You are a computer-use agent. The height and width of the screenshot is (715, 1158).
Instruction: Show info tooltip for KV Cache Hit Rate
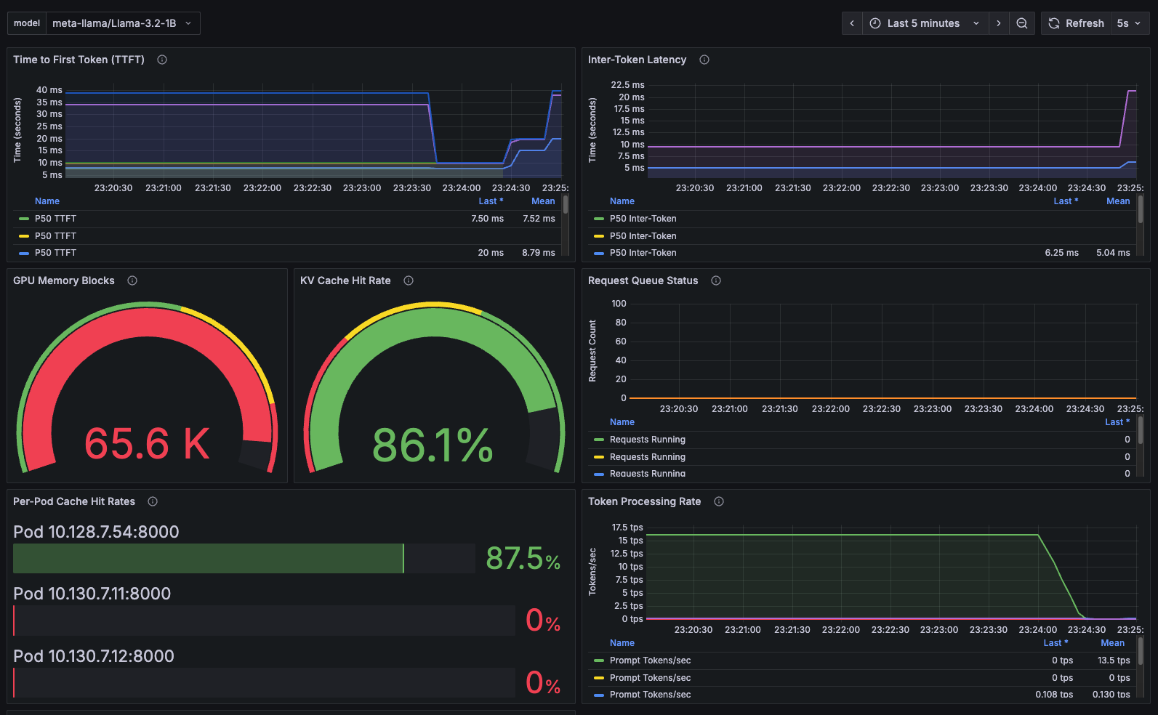click(x=409, y=280)
